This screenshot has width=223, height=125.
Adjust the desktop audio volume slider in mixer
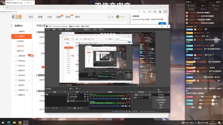[x=107, y=106]
